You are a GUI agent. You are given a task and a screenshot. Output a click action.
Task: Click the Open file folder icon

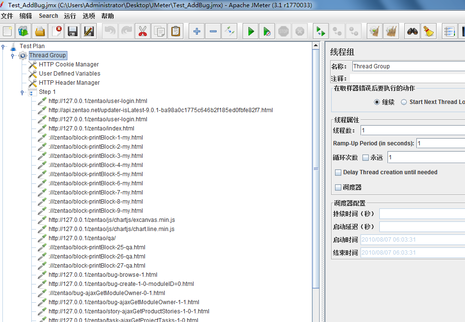(x=40, y=31)
